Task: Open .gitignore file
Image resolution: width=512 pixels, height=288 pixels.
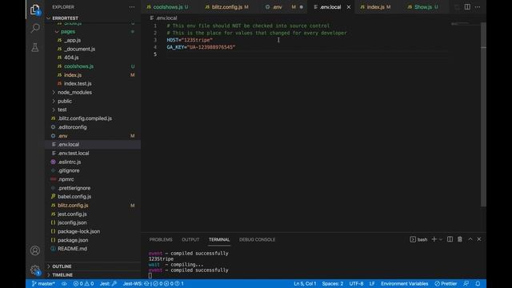Action: (69, 170)
